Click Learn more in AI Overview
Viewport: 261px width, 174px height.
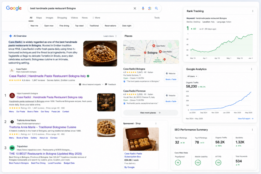109,36
